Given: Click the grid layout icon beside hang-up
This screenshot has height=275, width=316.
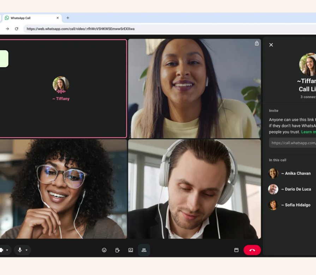Looking at the screenshot, I should click(x=237, y=250).
